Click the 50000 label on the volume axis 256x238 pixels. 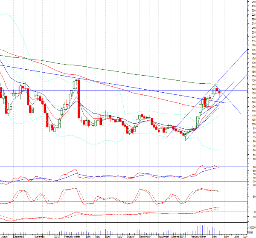click(250, 228)
